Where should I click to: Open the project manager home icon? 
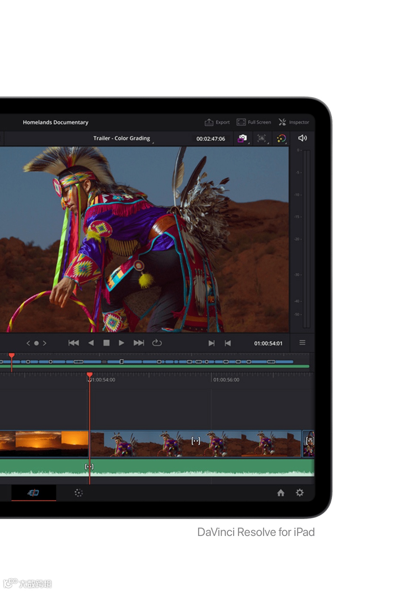[x=281, y=493]
